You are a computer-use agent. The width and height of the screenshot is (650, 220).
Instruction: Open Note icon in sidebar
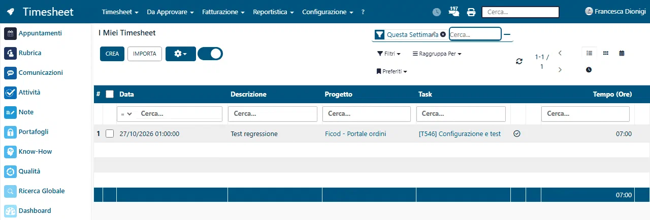coord(11,112)
